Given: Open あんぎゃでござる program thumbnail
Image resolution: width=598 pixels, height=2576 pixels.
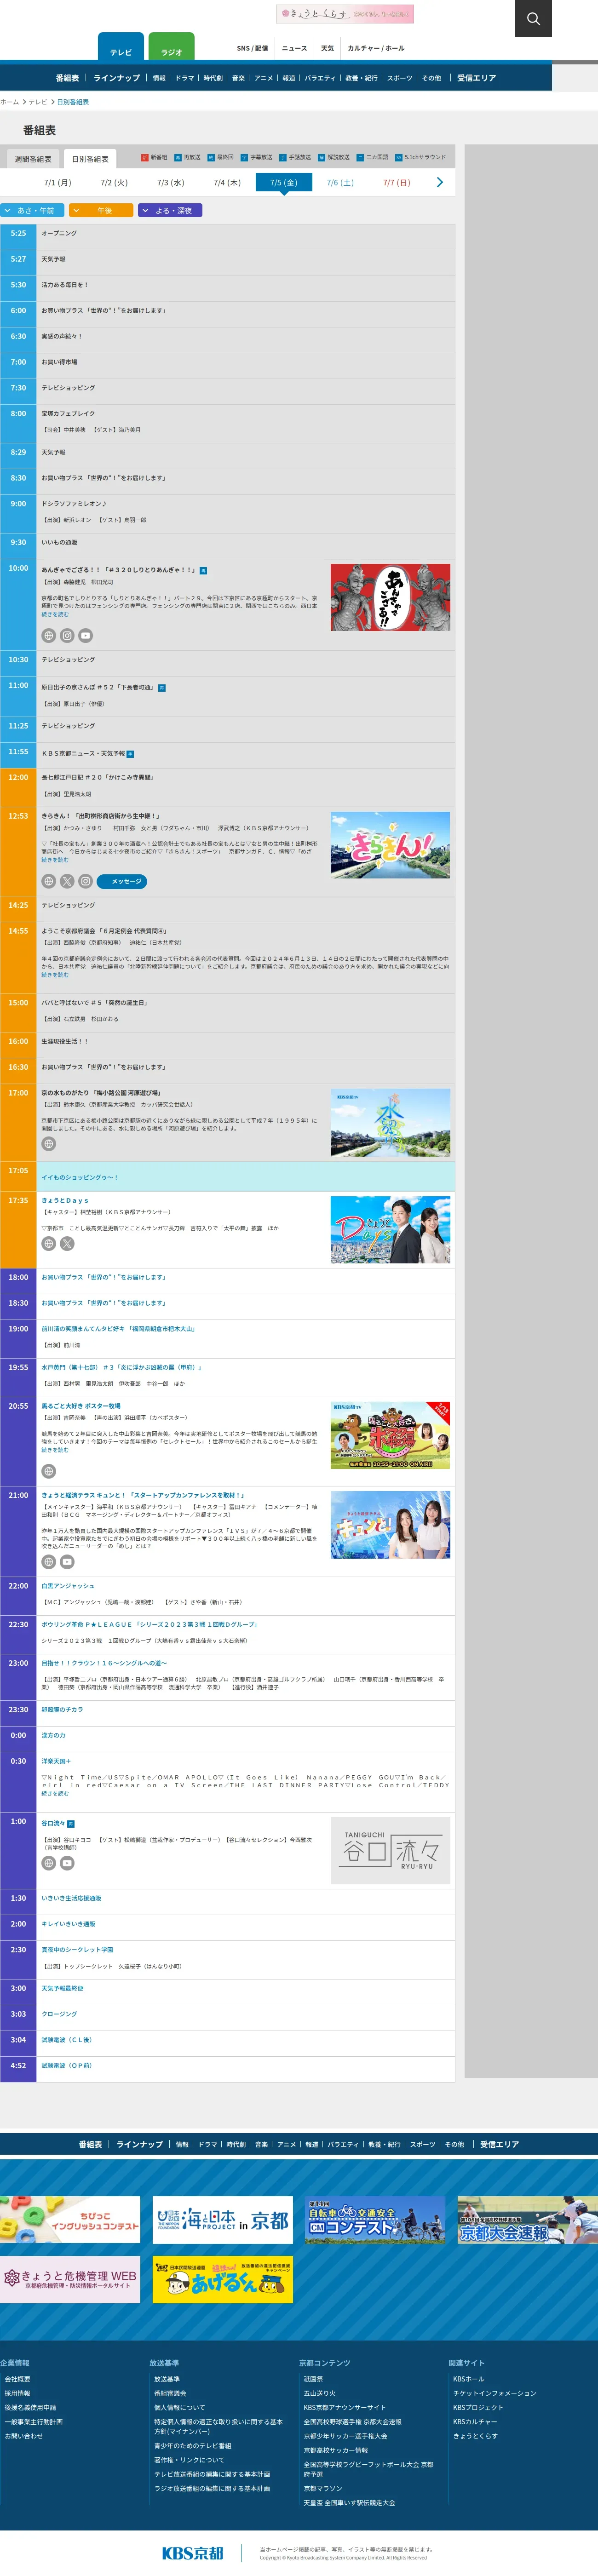Looking at the screenshot, I should tap(390, 597).
